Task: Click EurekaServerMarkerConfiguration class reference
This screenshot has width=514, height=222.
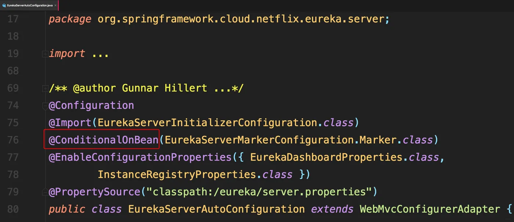Action: (259, 140)
